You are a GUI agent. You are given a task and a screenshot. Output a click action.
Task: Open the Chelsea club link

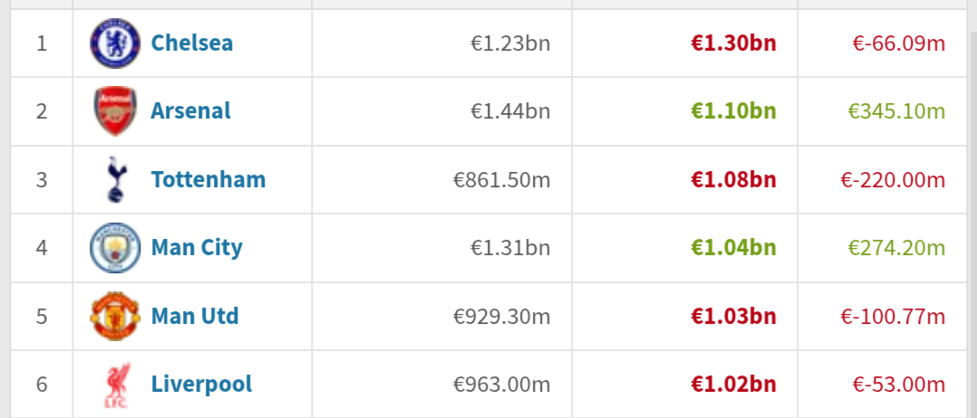tap(192, 43)
